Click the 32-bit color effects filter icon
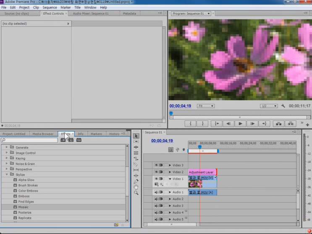This screenshot has width=312, height=234. 71,140
